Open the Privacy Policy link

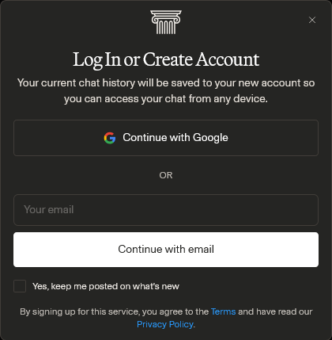165,324
